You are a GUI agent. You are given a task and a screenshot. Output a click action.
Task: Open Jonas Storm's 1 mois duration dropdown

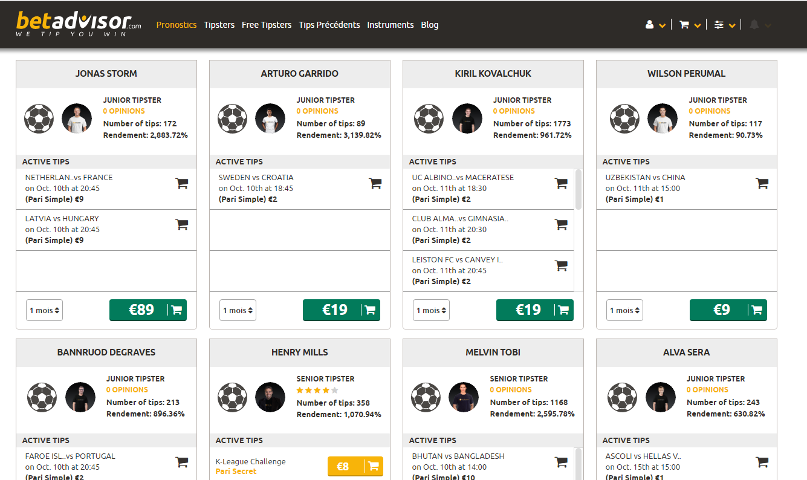[44, 310]
